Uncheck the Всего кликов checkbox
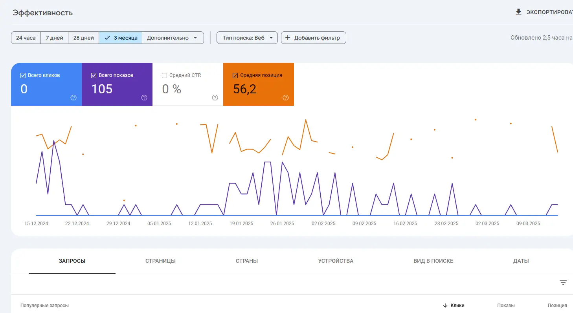Viewport: 573px width, 313px height. 23,75
